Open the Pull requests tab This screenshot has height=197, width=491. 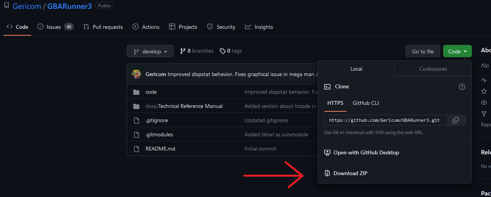103,27
